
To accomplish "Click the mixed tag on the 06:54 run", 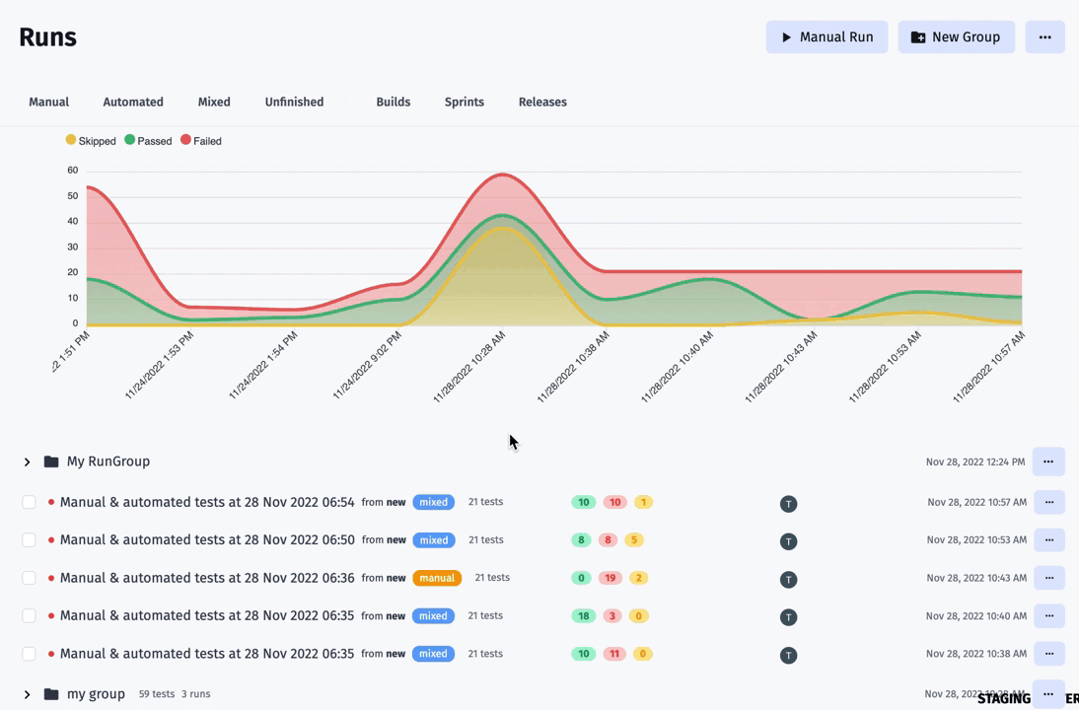I will tap(434, 502).
